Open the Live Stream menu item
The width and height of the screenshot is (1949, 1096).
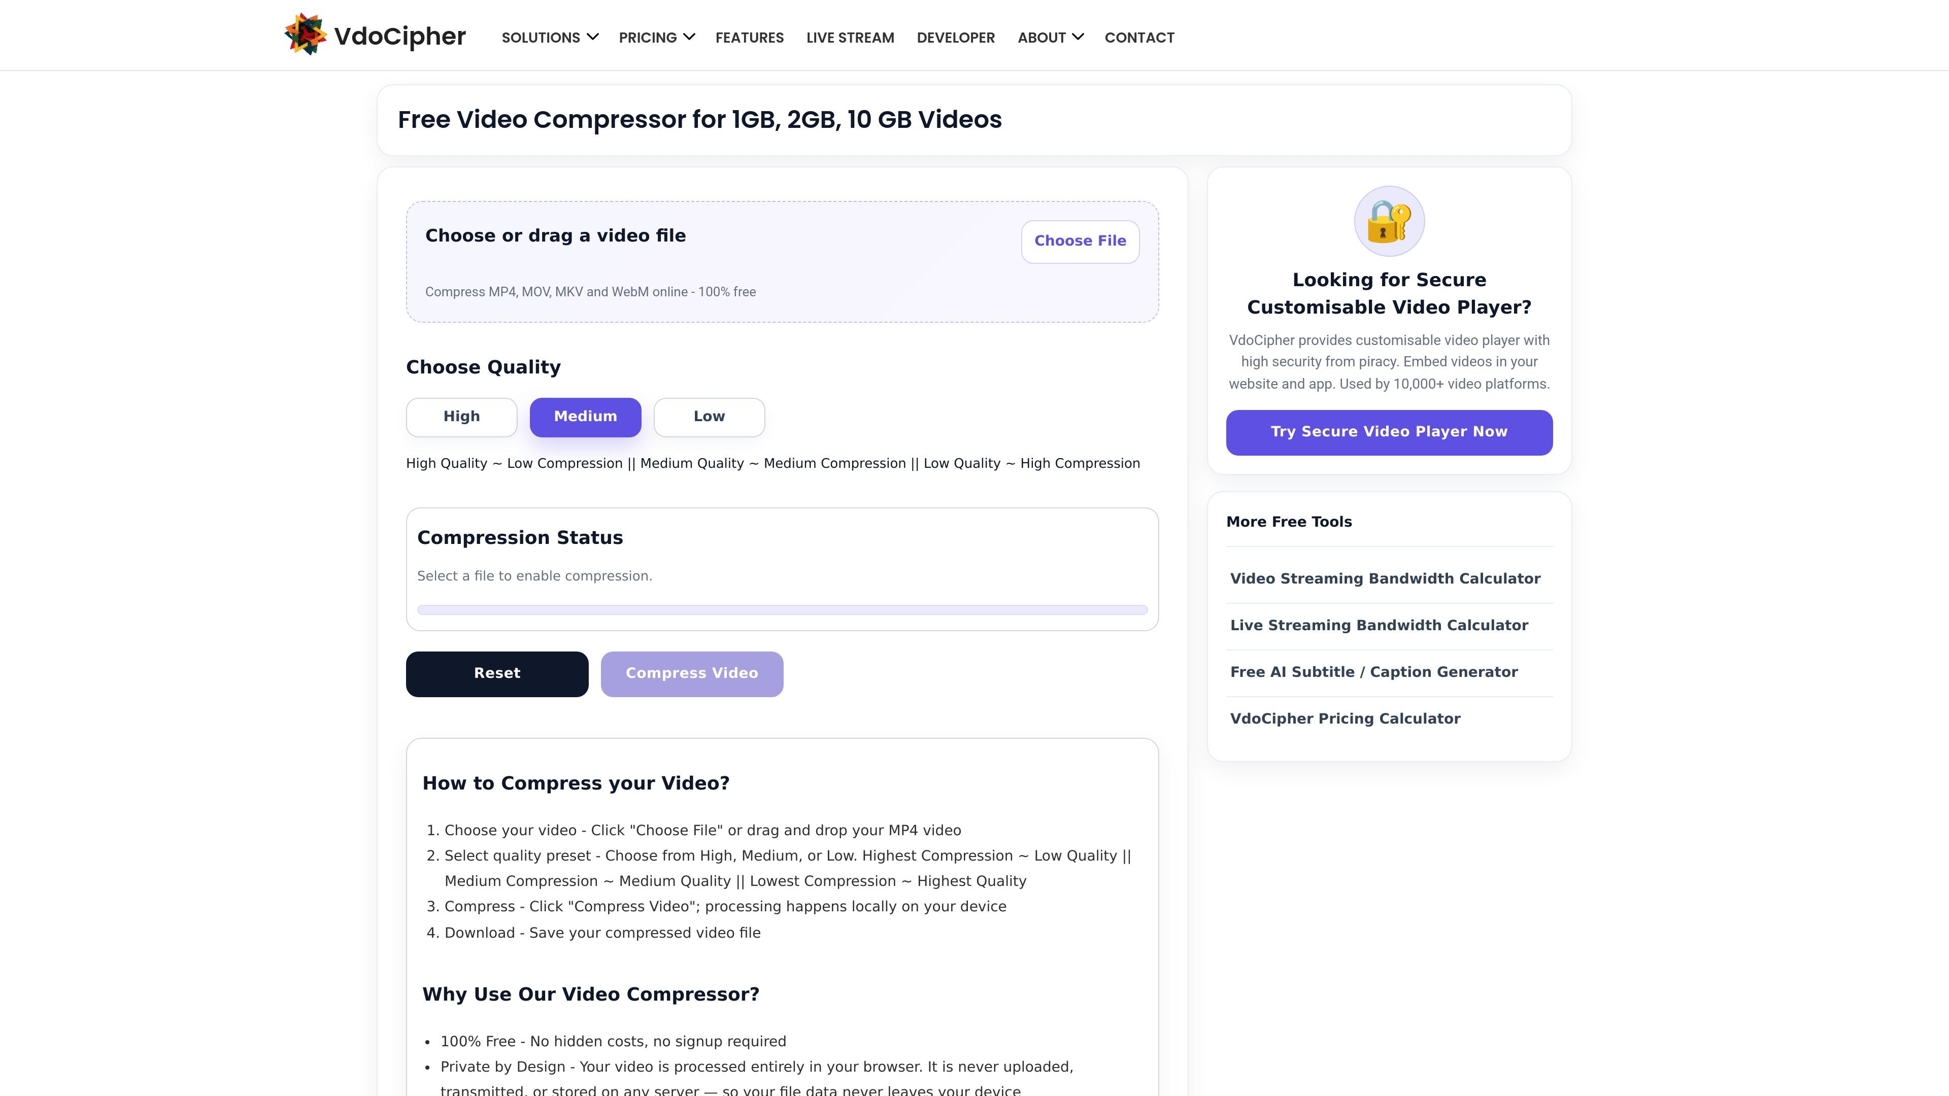[850, 38]
